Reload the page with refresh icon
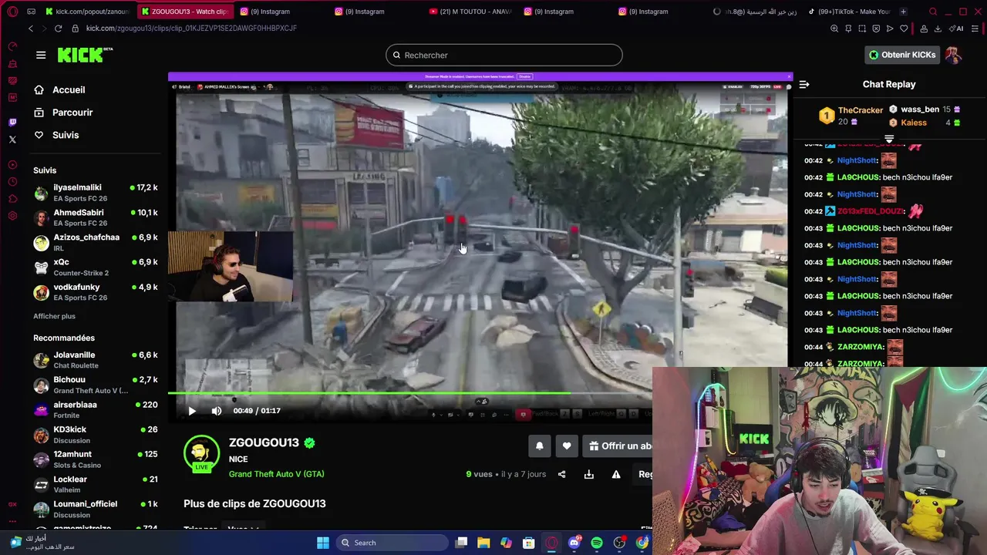Image resolution: width=987 pixels, height=555 pixels. click(x=58, y=29)
